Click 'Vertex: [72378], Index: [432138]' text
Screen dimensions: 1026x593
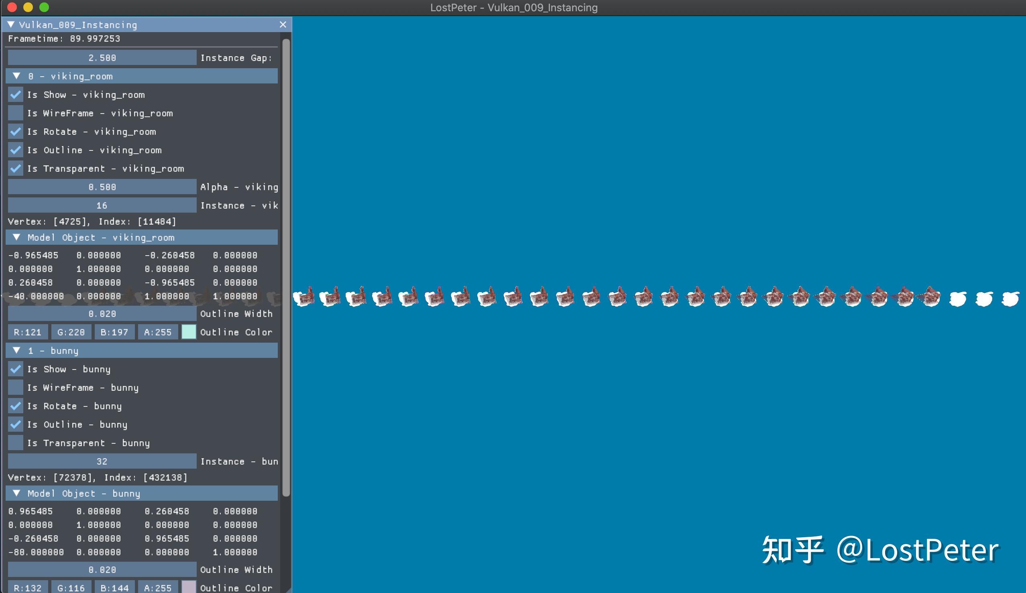[98, 477]
